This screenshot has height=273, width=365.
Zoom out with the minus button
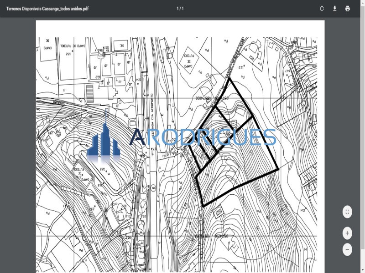point(347,249)
